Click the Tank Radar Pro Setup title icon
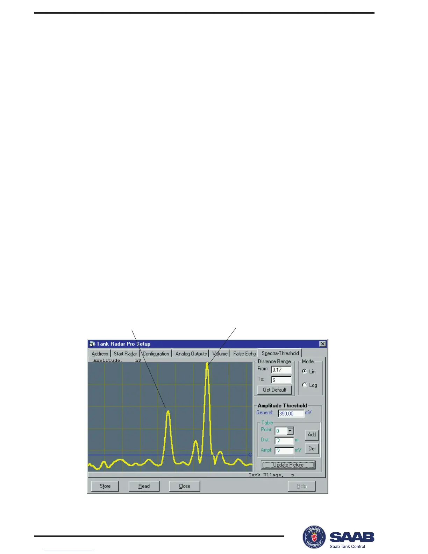The width and height of the screenshot is (428, 554). click(92, 344)
